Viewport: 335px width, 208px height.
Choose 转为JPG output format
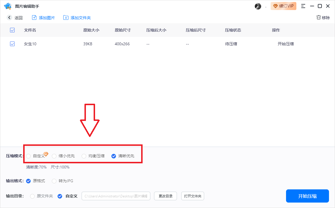pyautogui.click(x=54, y=181)
